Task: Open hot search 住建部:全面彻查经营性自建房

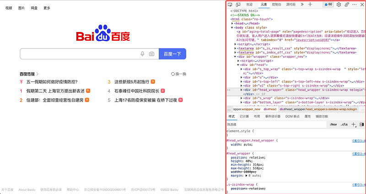Action: coord(54,100)
